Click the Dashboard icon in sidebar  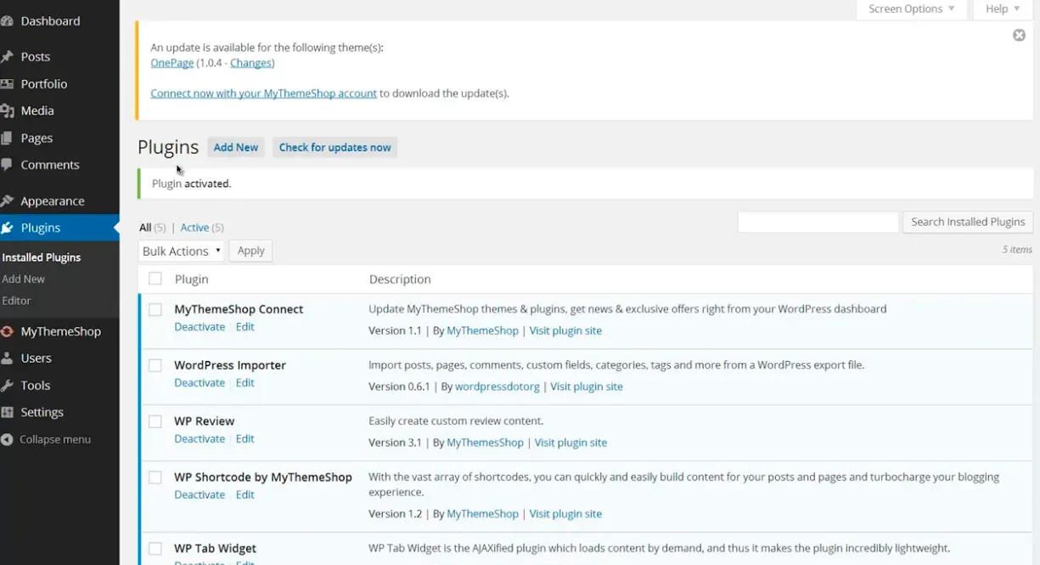(7, 21)
